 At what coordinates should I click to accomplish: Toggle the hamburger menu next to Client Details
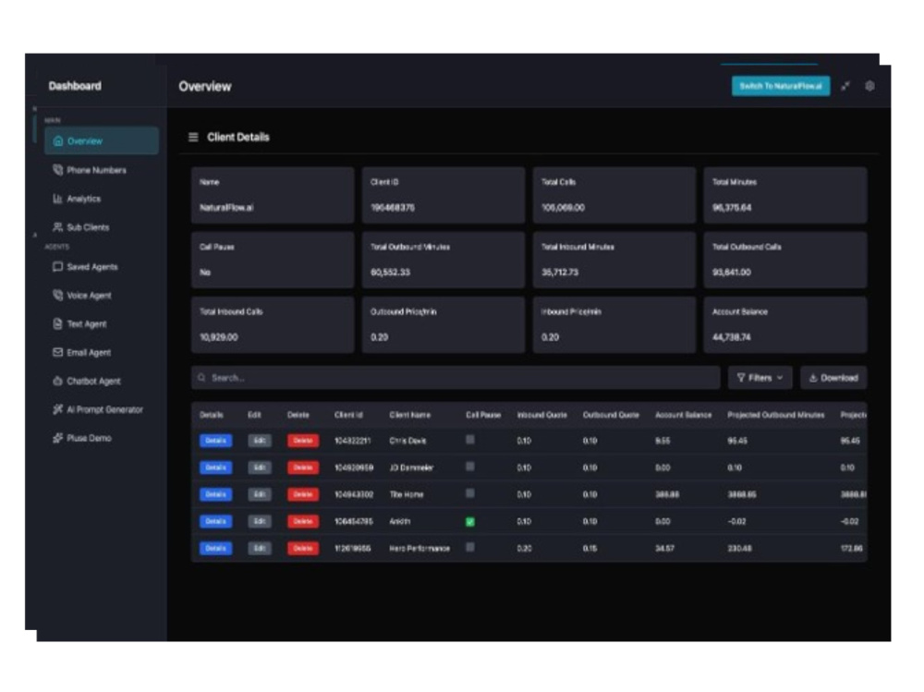tap(193, 138)
